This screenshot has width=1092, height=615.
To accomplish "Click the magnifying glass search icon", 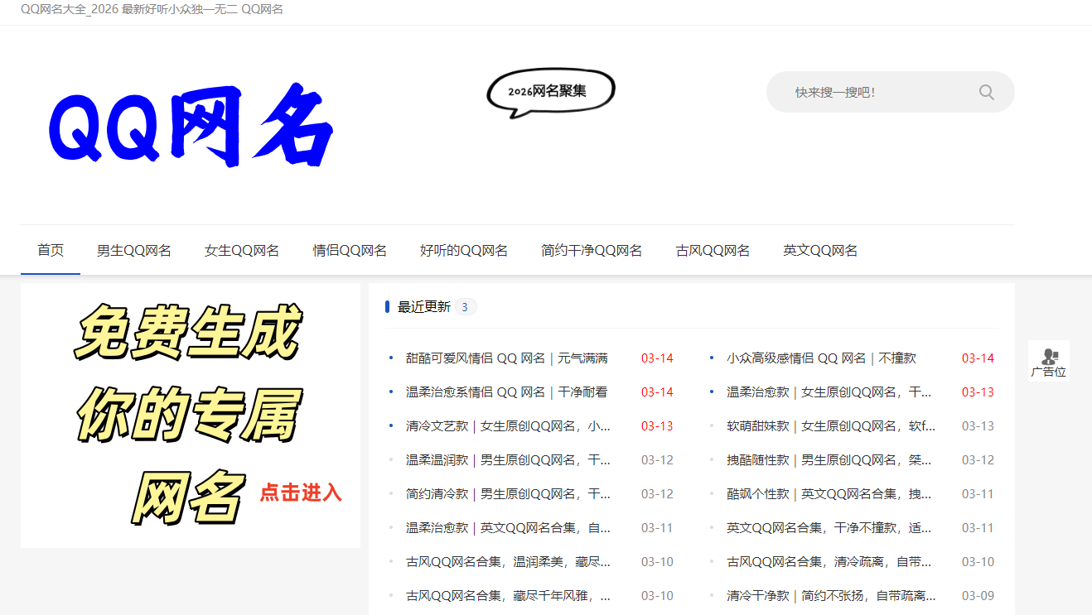I will point(986,92).
